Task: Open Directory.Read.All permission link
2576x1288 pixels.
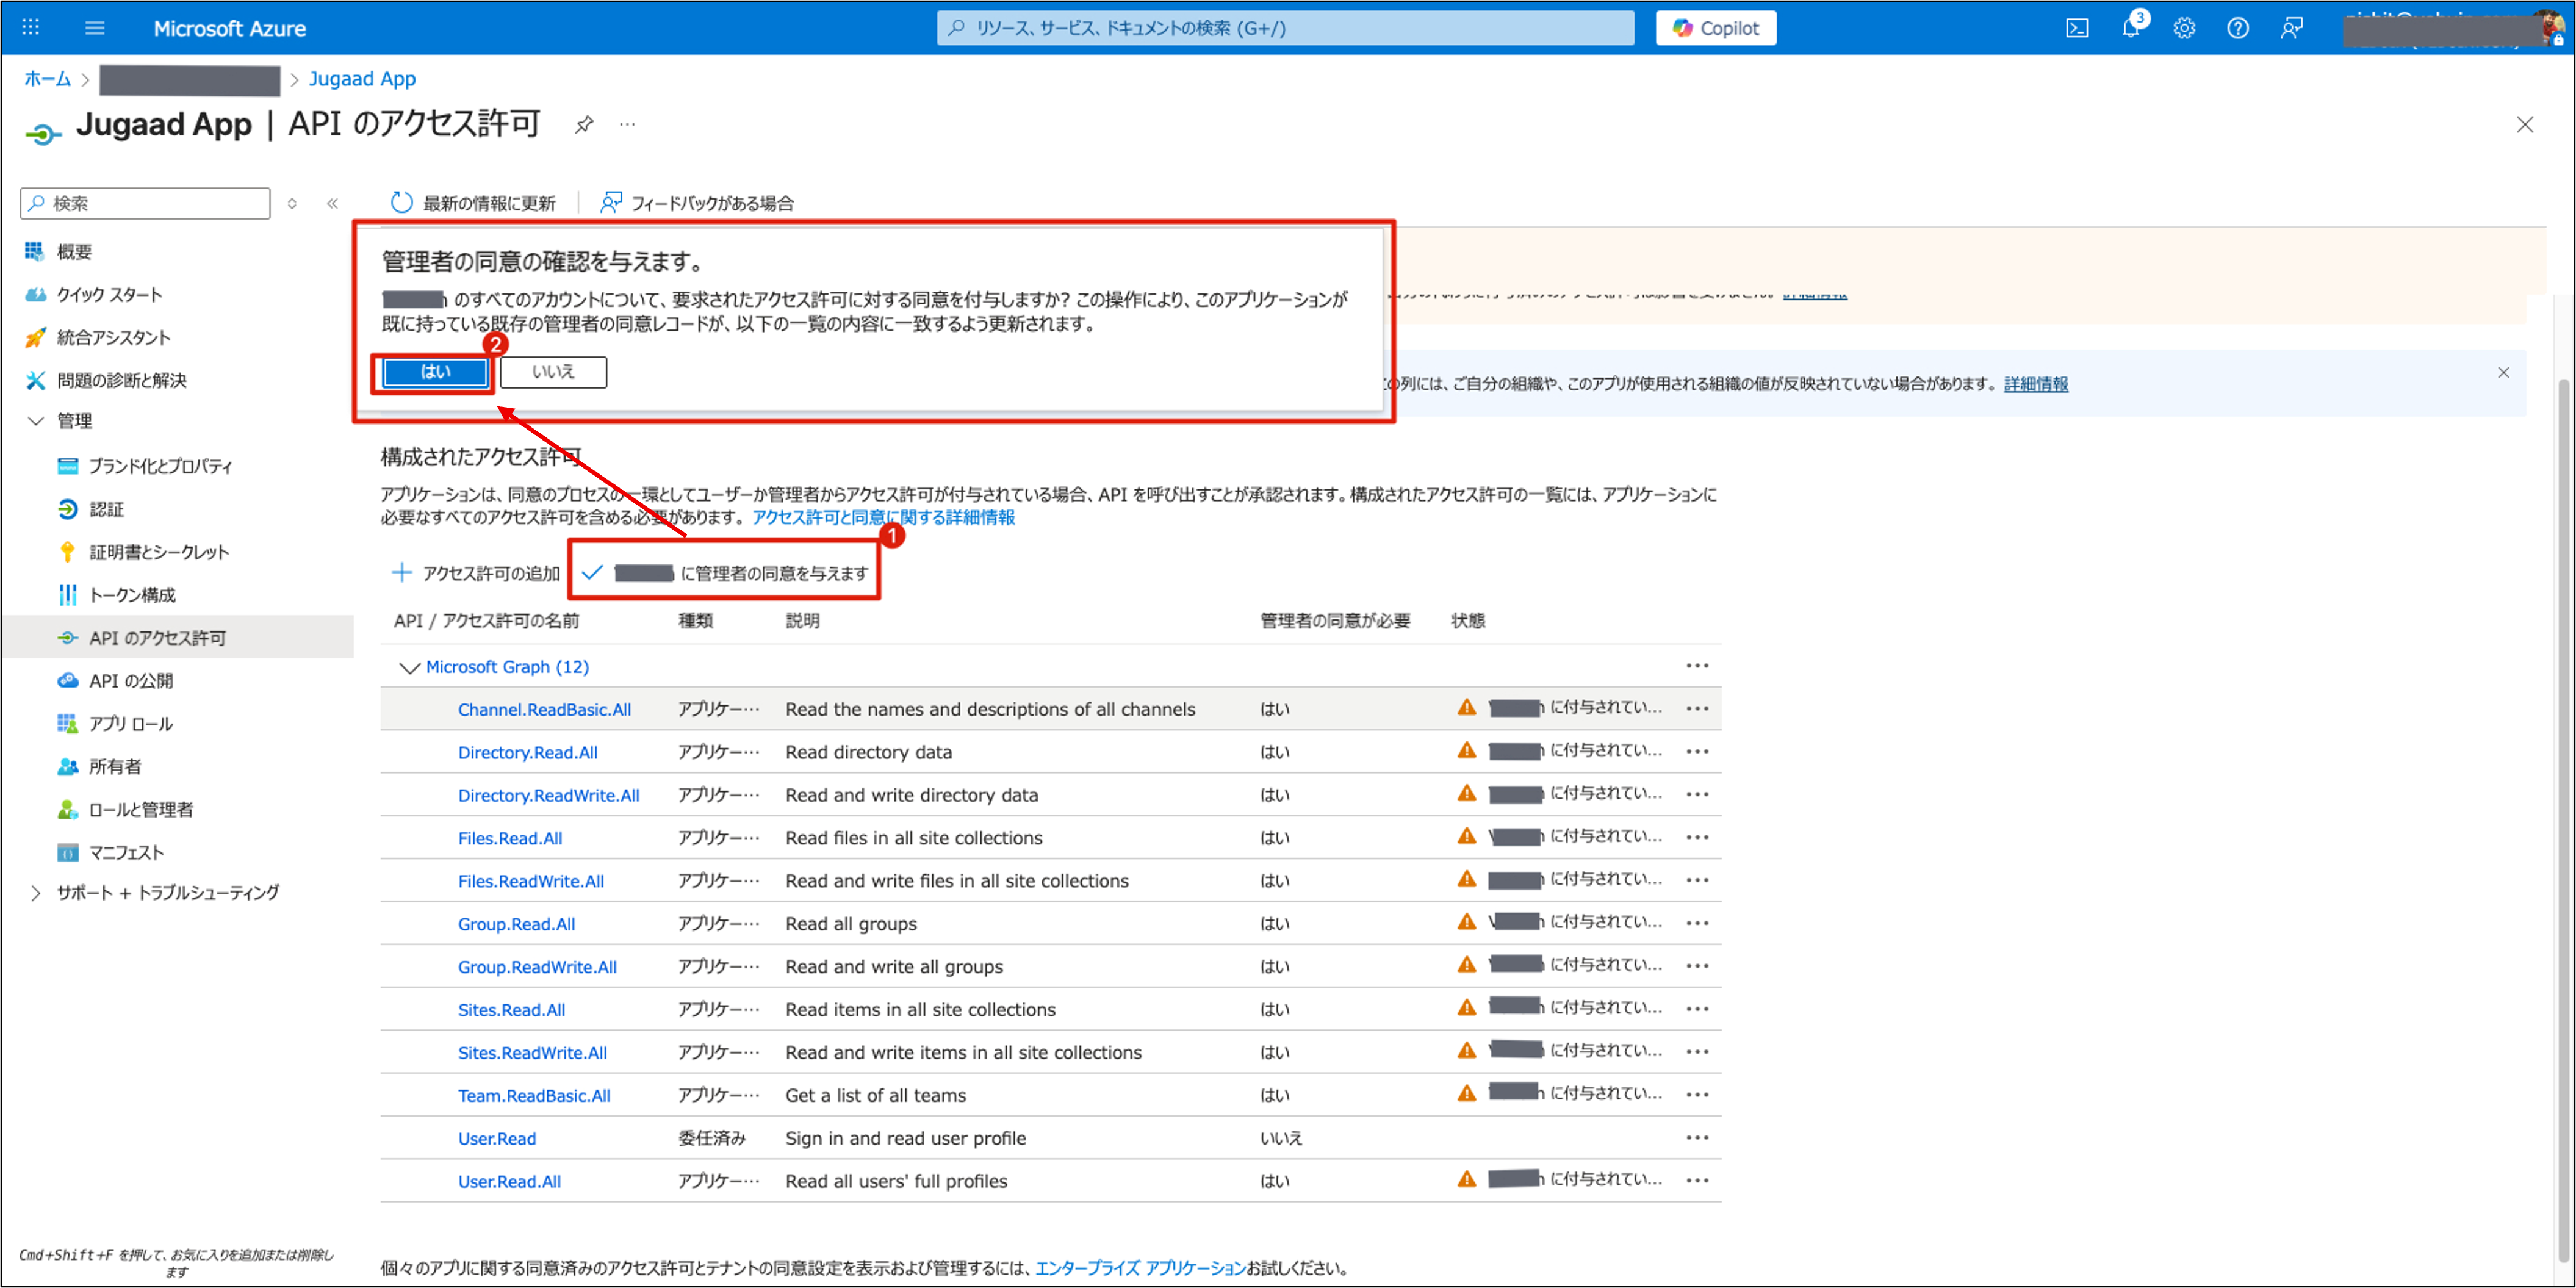Action: coord(527,753)
